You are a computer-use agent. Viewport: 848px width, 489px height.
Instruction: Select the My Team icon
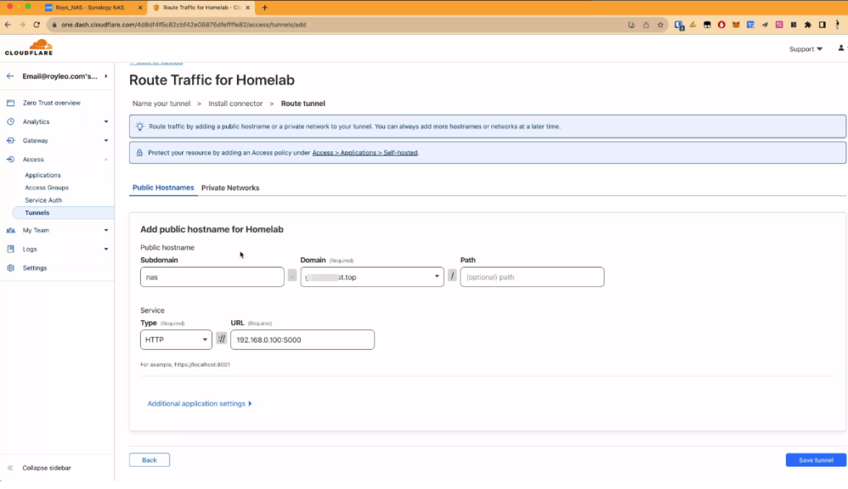10,230
